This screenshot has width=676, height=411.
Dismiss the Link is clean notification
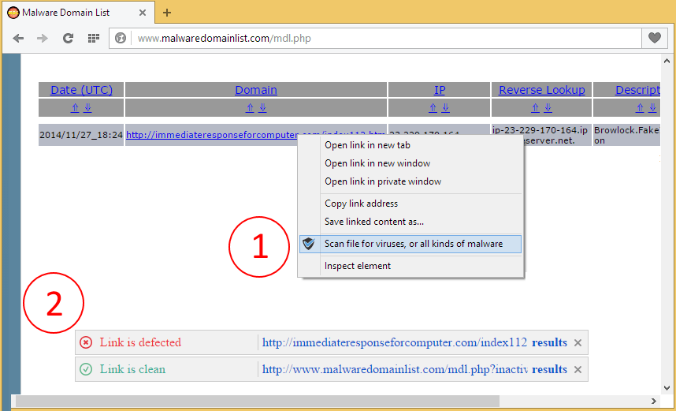pyautogui.click(x=578, y=369)
